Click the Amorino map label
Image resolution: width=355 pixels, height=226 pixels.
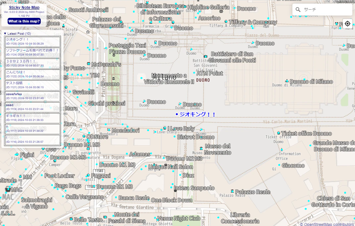point(209,18)
